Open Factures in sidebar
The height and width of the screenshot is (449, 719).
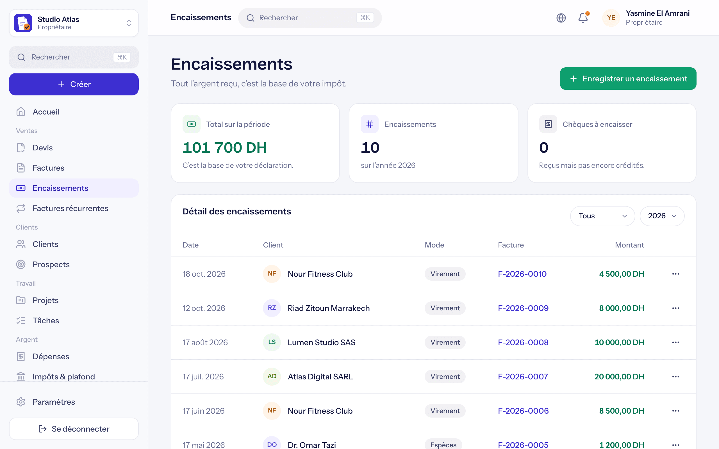[x=74, y=168]
